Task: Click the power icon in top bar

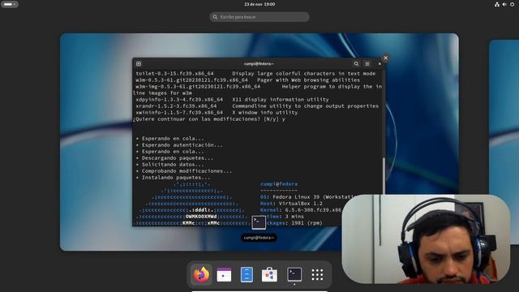Action: click(x=512, y=4)
